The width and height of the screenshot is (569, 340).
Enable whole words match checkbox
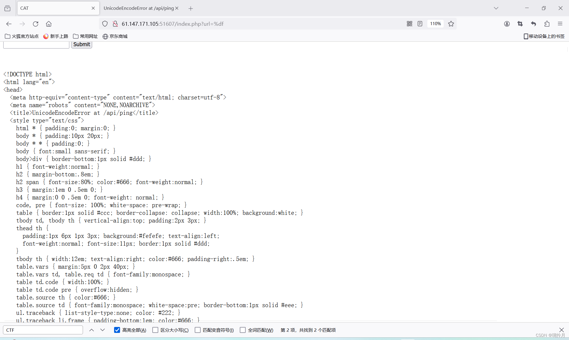243,330
